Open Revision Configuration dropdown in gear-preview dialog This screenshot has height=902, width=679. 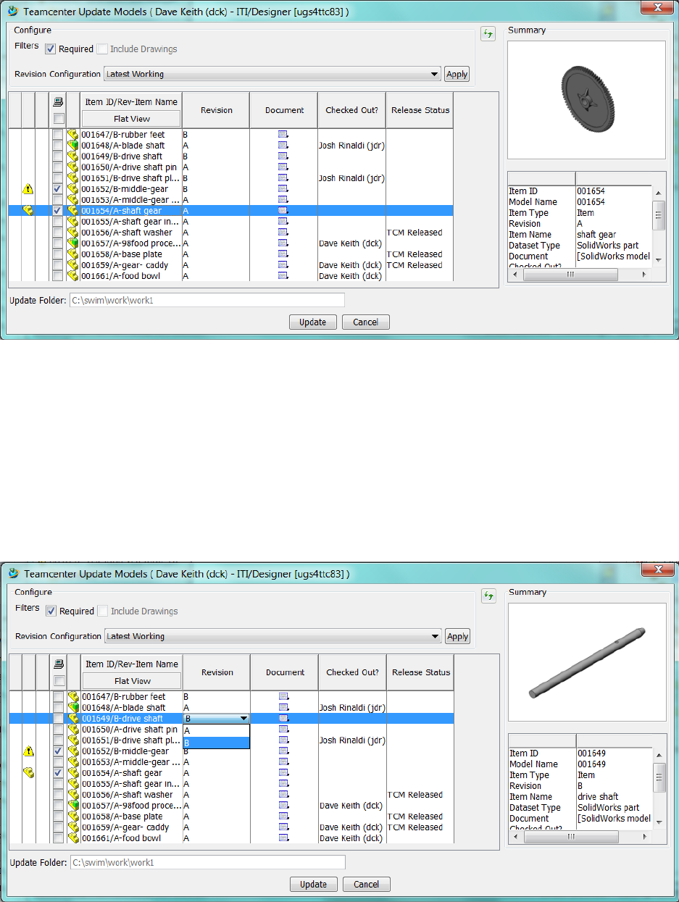tap(272, 74)
